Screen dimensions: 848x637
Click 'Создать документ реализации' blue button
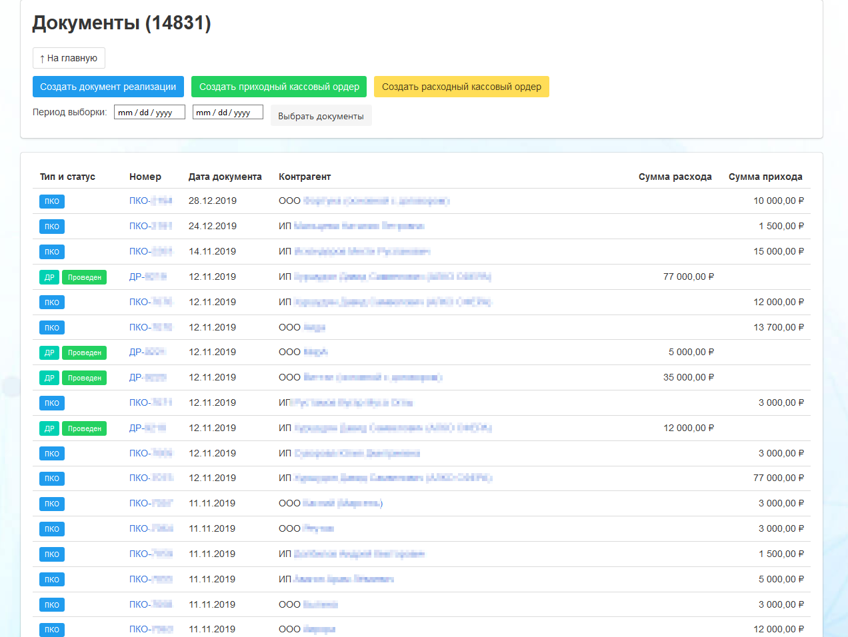click(108, 87)
